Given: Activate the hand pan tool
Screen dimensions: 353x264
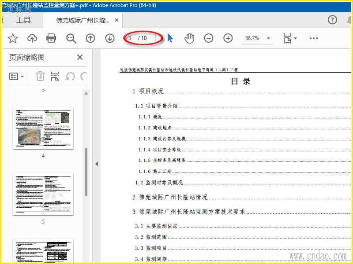Looking at the screenshot, I should point(189,38).
